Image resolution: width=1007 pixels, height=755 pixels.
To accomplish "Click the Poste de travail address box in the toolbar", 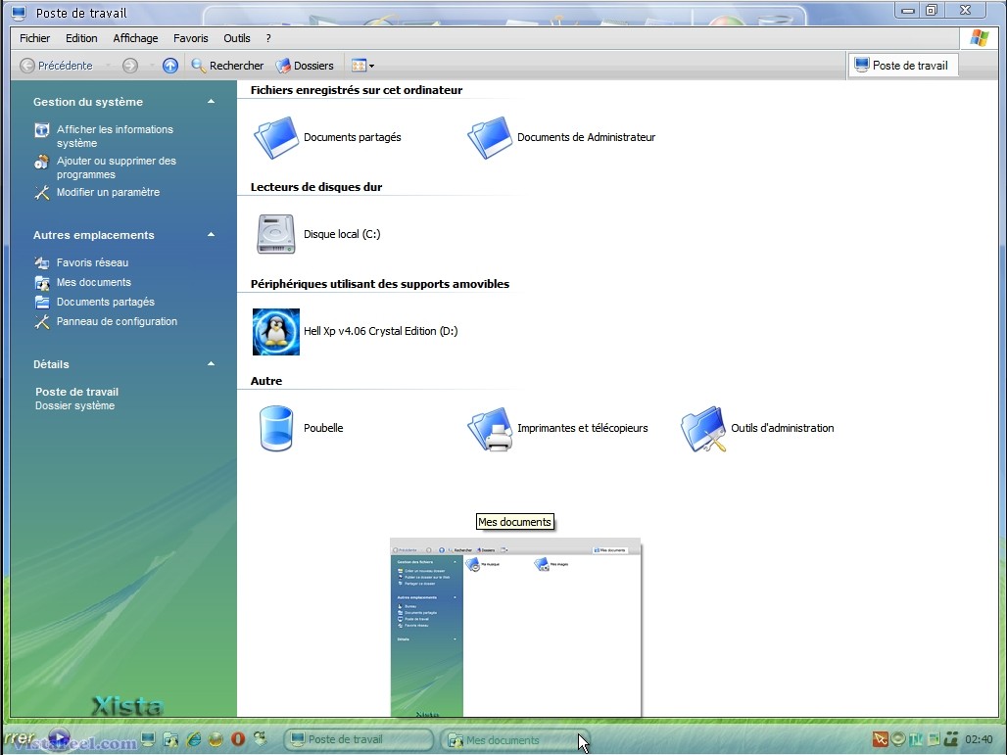I will (903, 66).
